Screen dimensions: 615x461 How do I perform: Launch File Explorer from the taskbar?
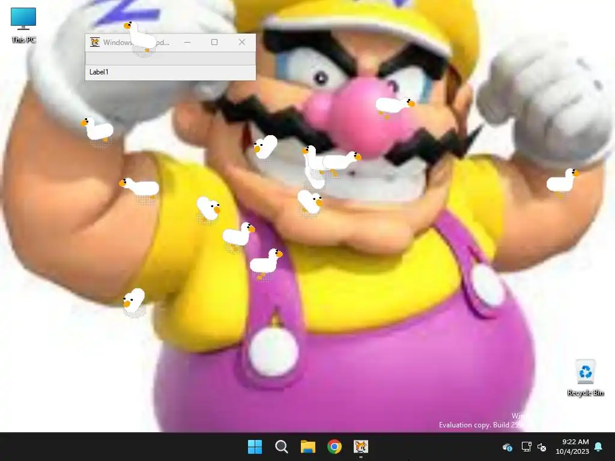point(308,447)
